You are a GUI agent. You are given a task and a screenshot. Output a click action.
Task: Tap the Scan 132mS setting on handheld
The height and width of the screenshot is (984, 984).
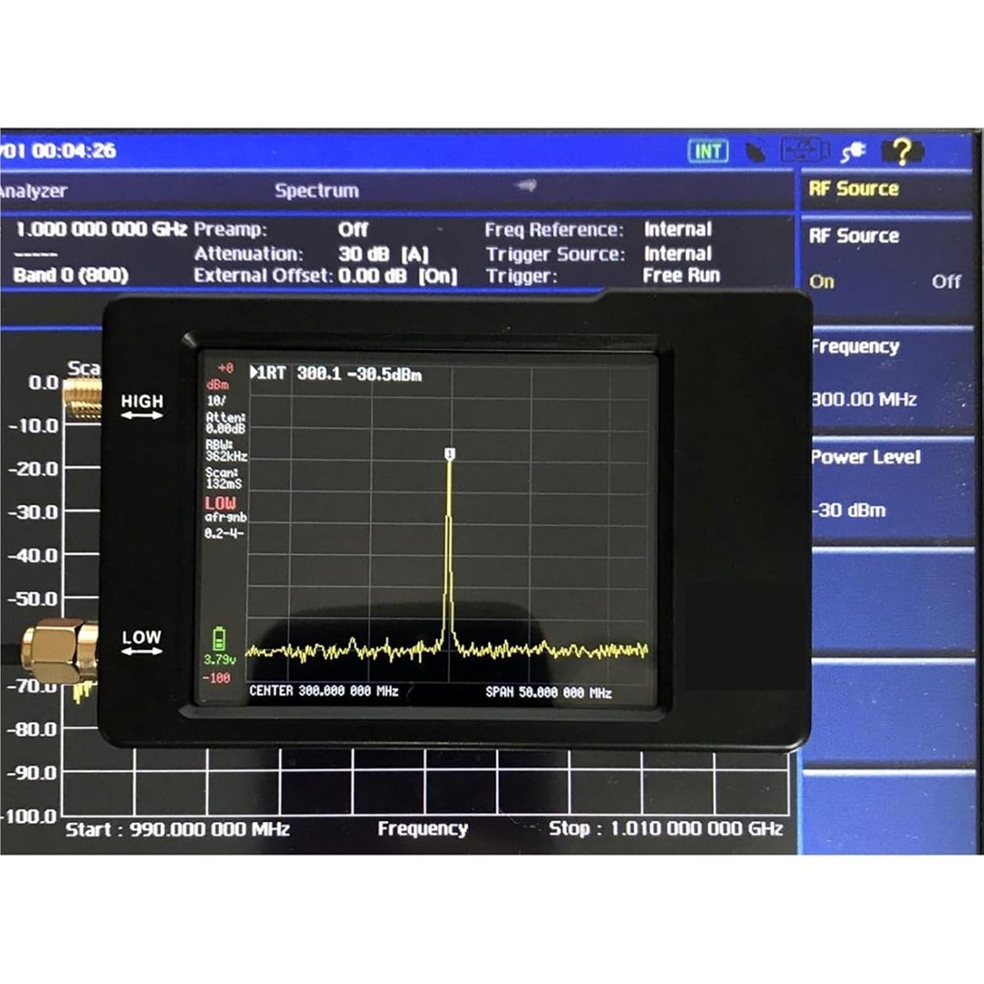pos(223,478)
